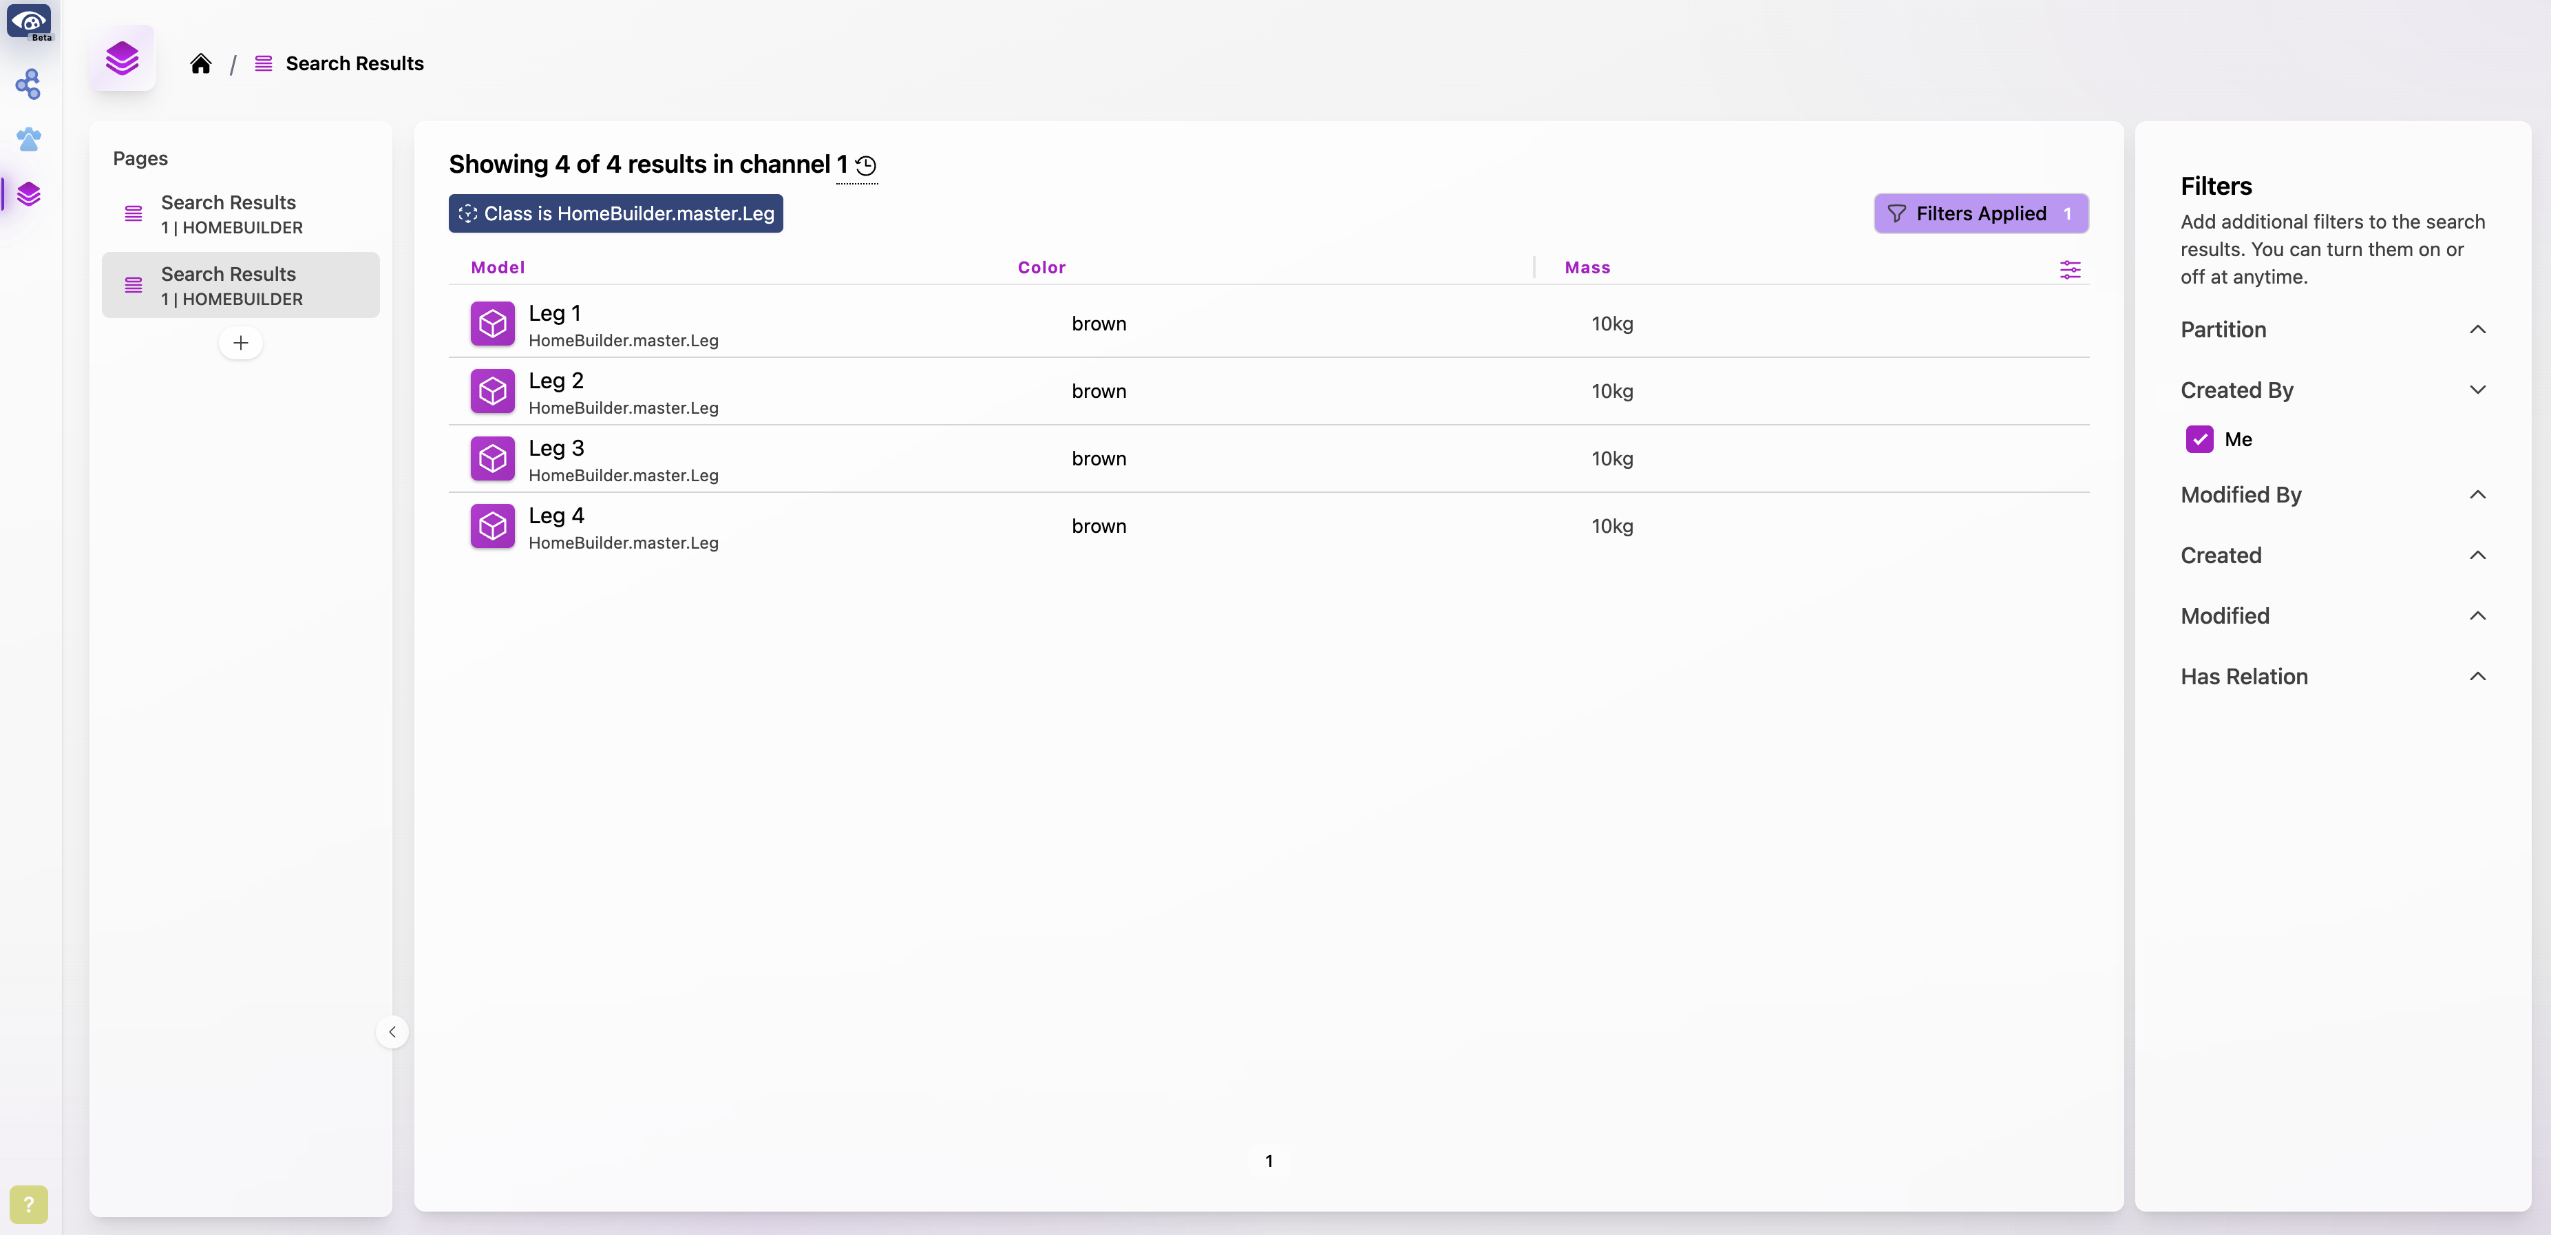Go to home via house icon
Image resolution: width=2551 pixels, height=1235 pixels.
click(x=201, y=63)
